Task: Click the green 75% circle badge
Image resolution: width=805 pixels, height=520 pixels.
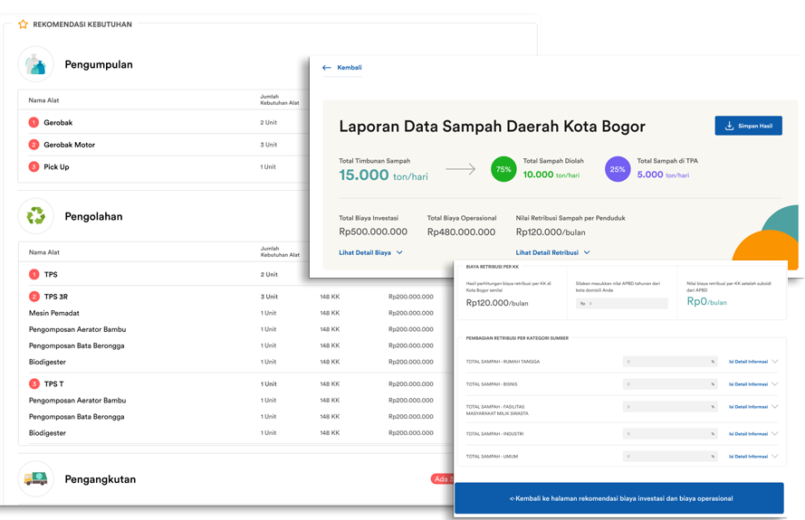Action: pyautogui.click(x=503, y=169)
